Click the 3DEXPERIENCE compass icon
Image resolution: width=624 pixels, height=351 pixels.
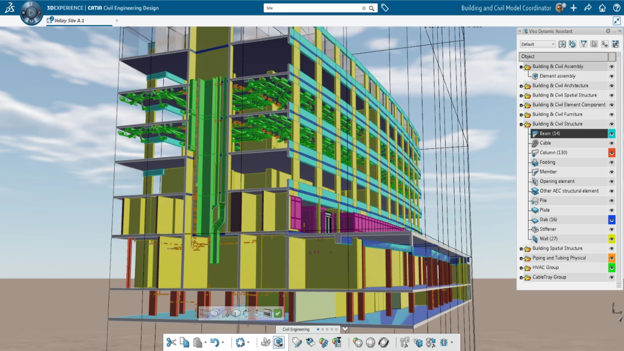(31, 12)
